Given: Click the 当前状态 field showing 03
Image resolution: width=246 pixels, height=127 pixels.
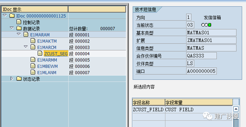Looking at the screenshot, I should [190, 25].
